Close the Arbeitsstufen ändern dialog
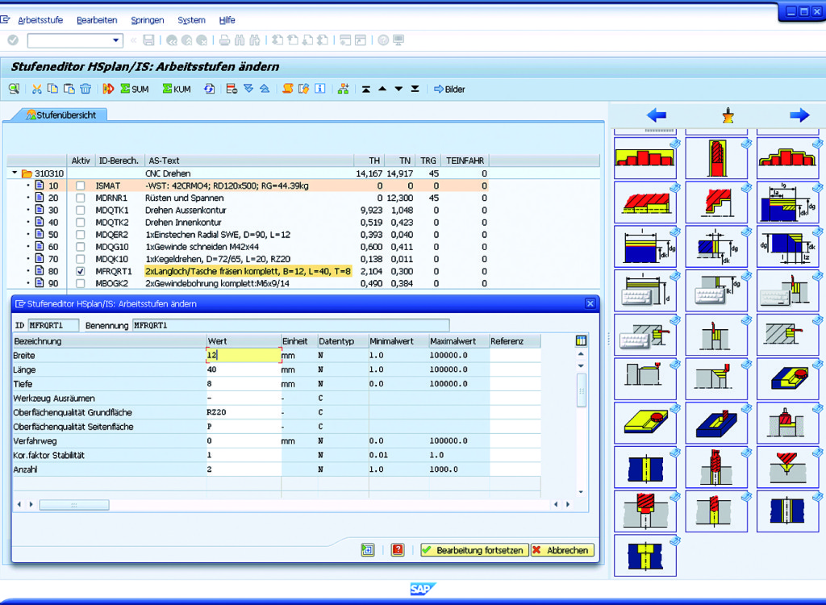The height and width of the screenshot is (605, 826). tap(590, 303)
